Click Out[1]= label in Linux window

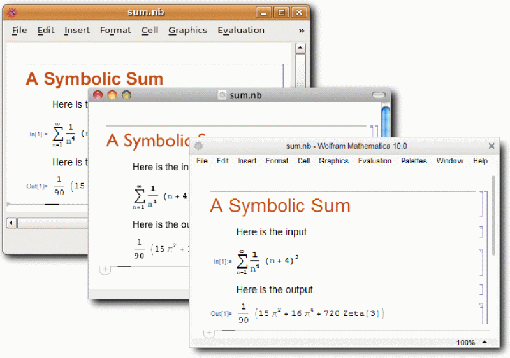click(37, 186)
